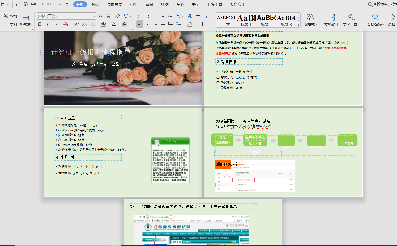Switch to the 插入 (Insert) tab
The image size is (397, 246).
[x=96, y=4]
